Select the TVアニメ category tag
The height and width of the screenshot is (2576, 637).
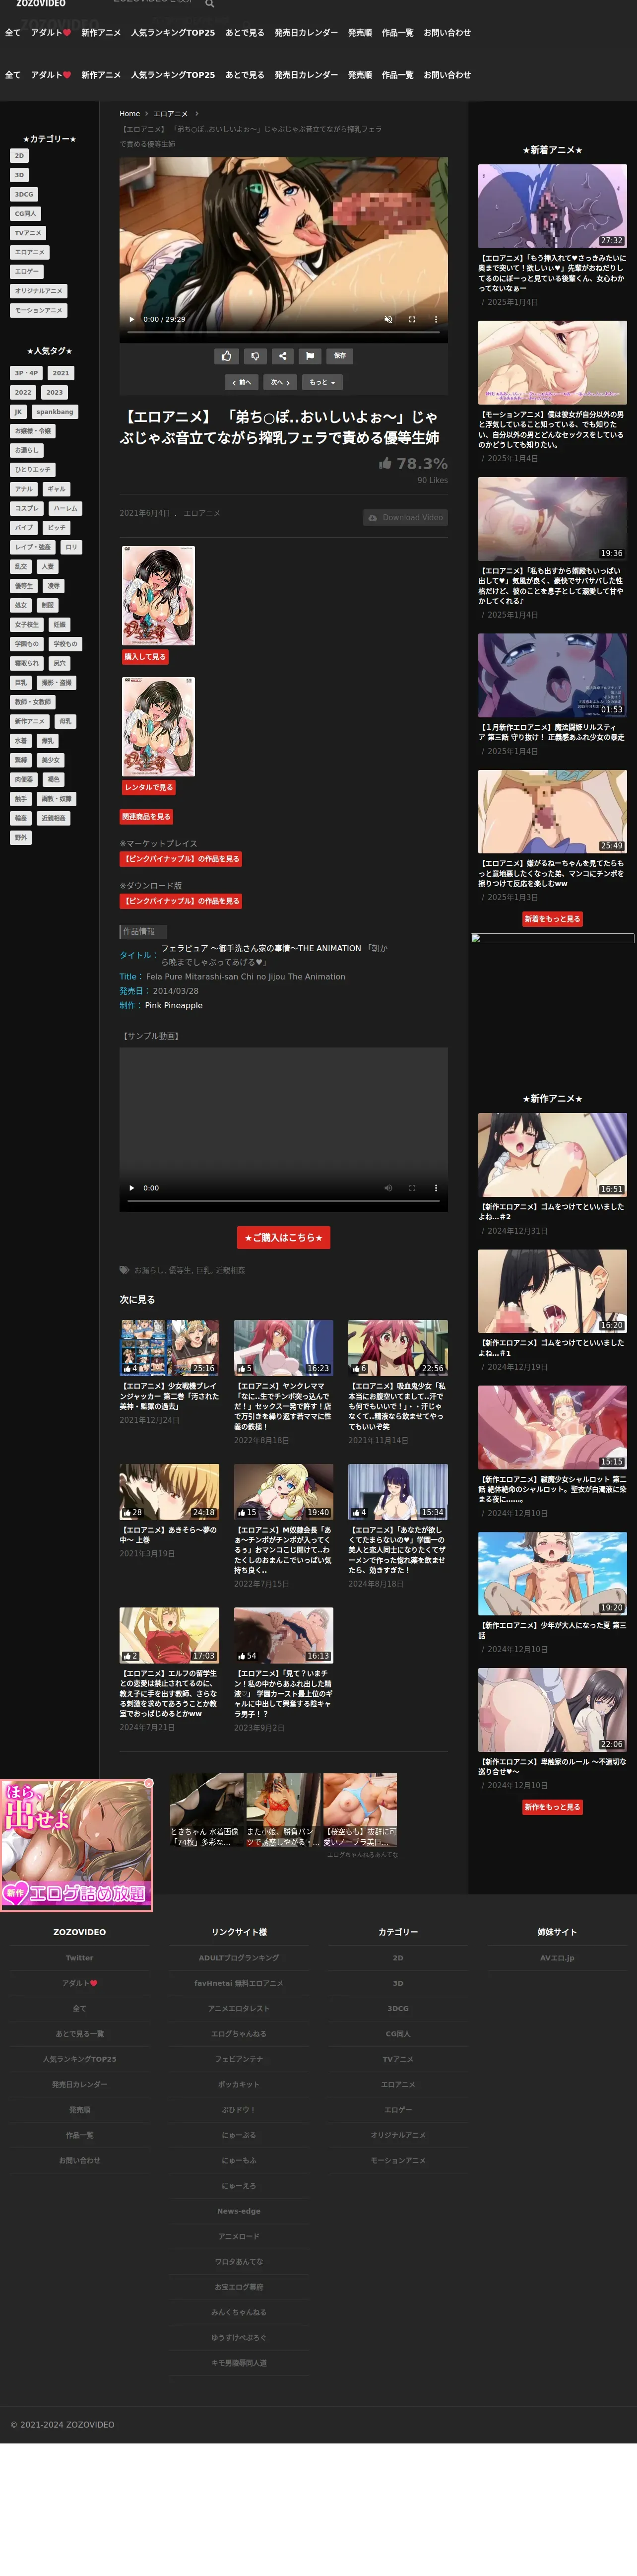[x=28, y=233]
